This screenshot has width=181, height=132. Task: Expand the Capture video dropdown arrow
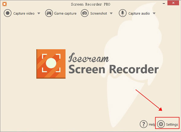click(x=39, y=13)
